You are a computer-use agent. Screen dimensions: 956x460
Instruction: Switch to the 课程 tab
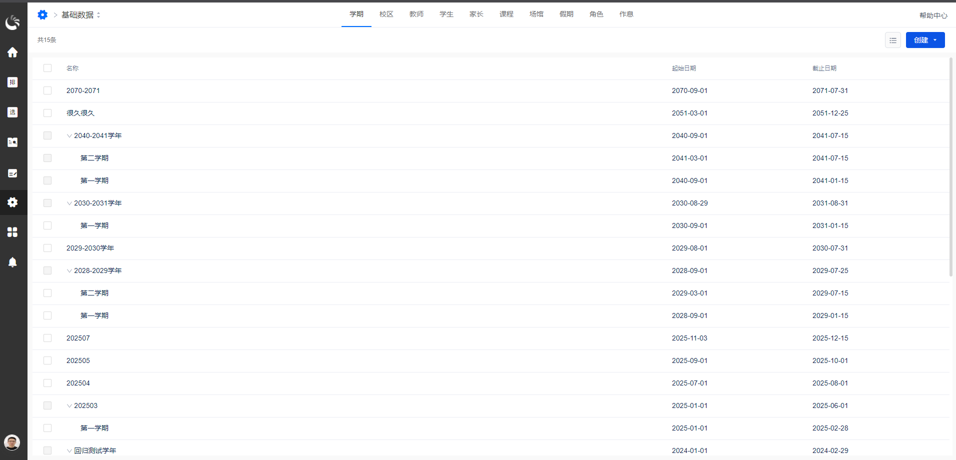coord(506,14)
